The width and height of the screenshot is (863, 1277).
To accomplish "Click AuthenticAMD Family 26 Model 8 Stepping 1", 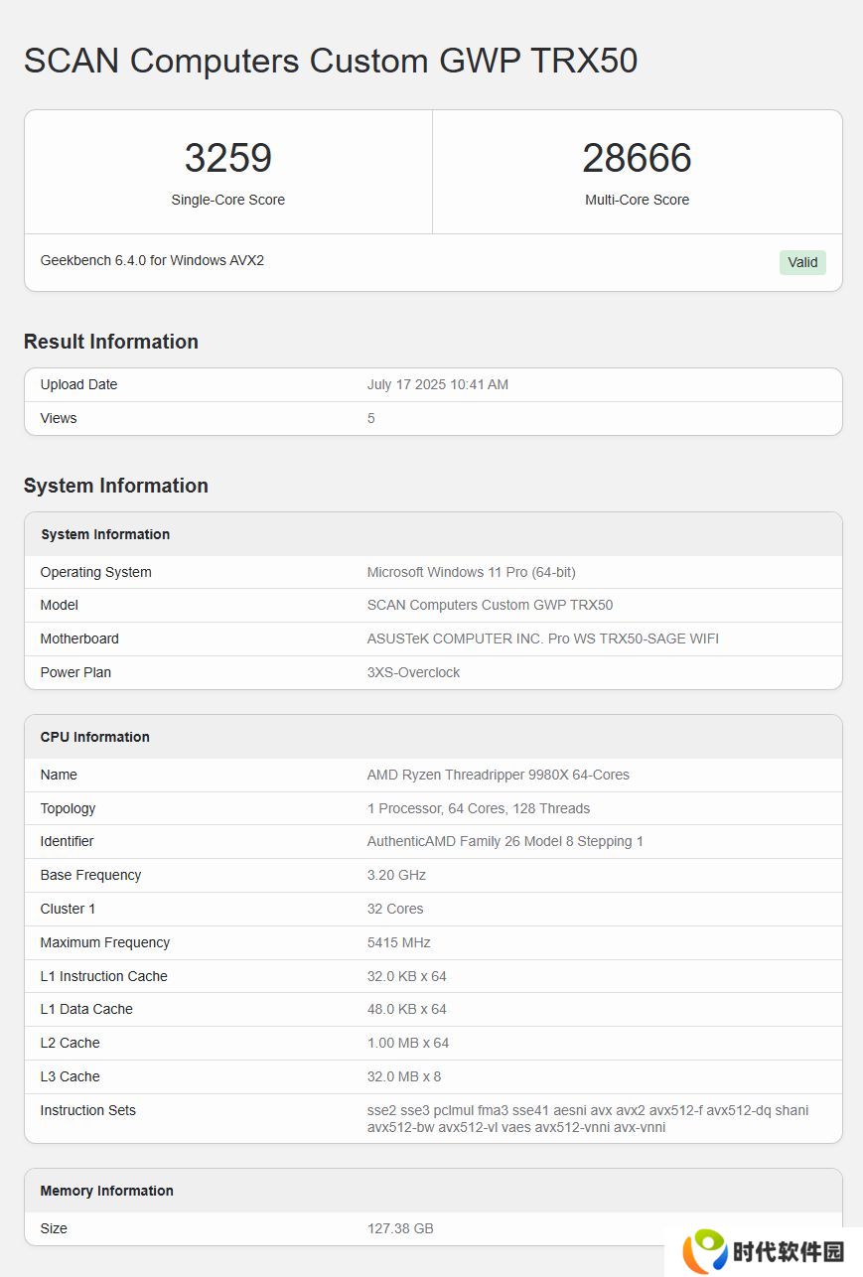I will pos(505,841).
